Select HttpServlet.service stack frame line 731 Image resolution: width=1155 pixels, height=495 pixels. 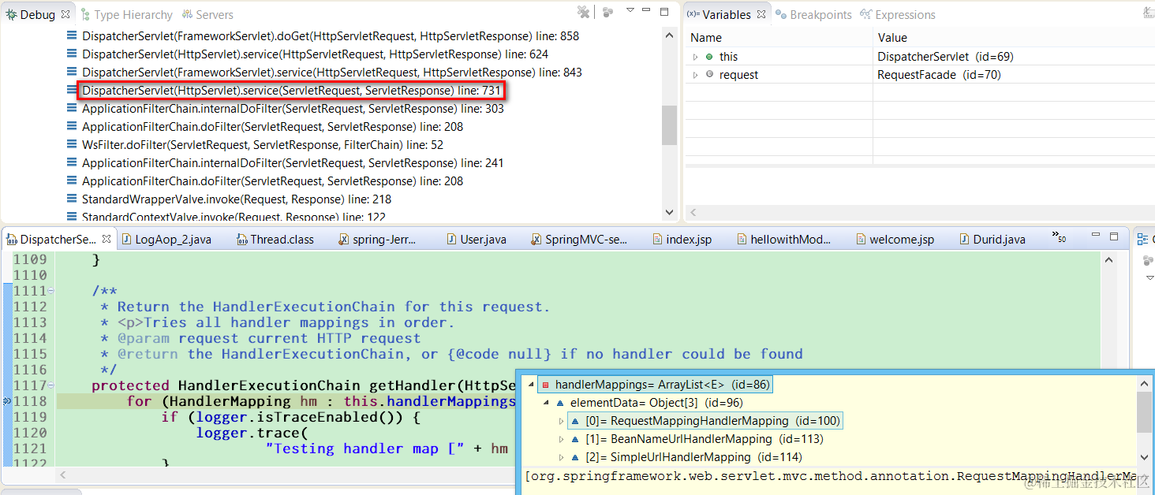tap(291, 91)
